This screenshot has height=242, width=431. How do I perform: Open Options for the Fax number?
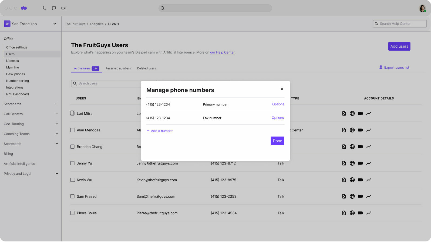pos(278,118)
